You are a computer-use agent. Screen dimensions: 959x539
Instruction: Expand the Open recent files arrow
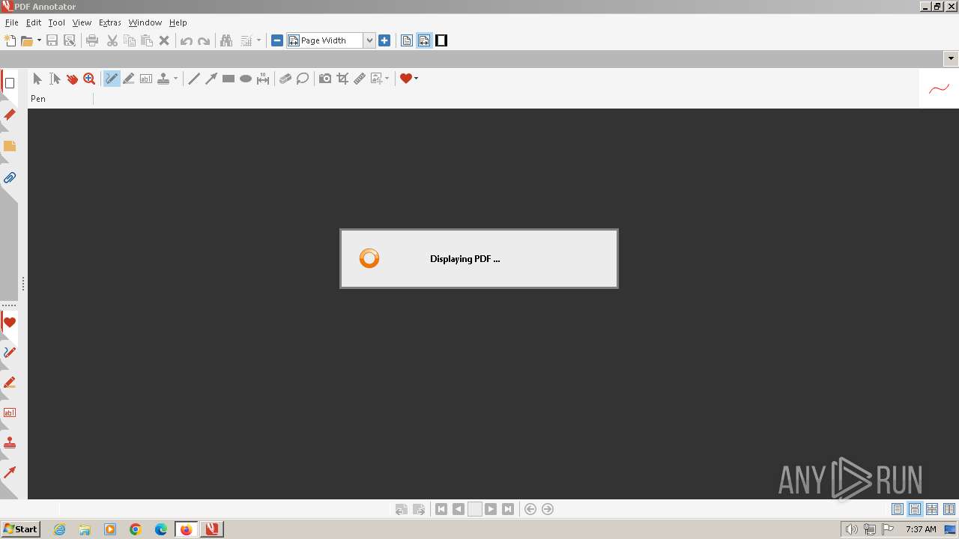tap(39, 40)
